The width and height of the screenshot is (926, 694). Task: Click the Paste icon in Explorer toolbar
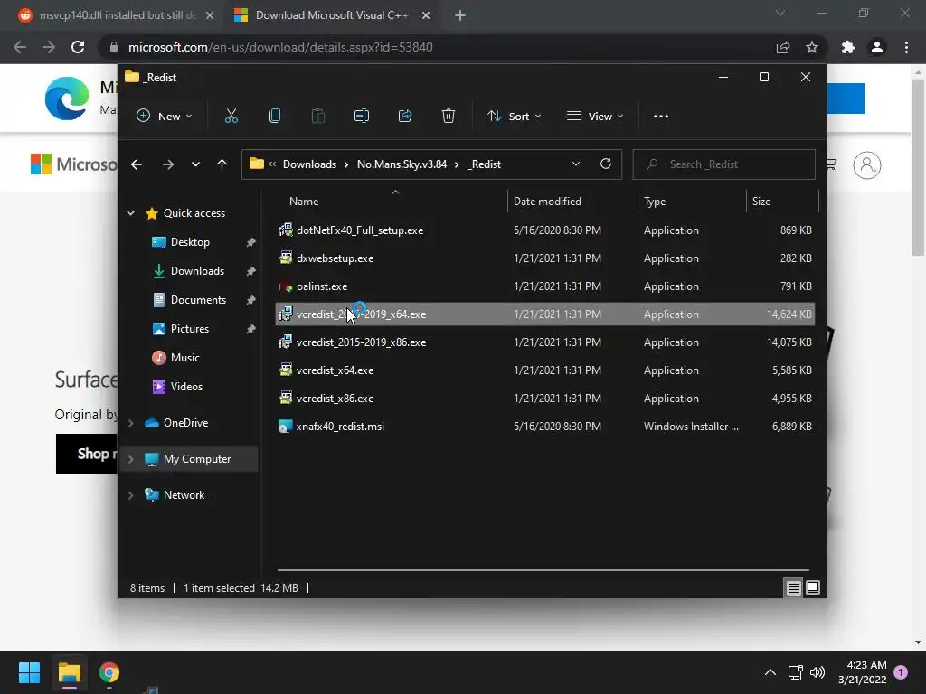317,117
